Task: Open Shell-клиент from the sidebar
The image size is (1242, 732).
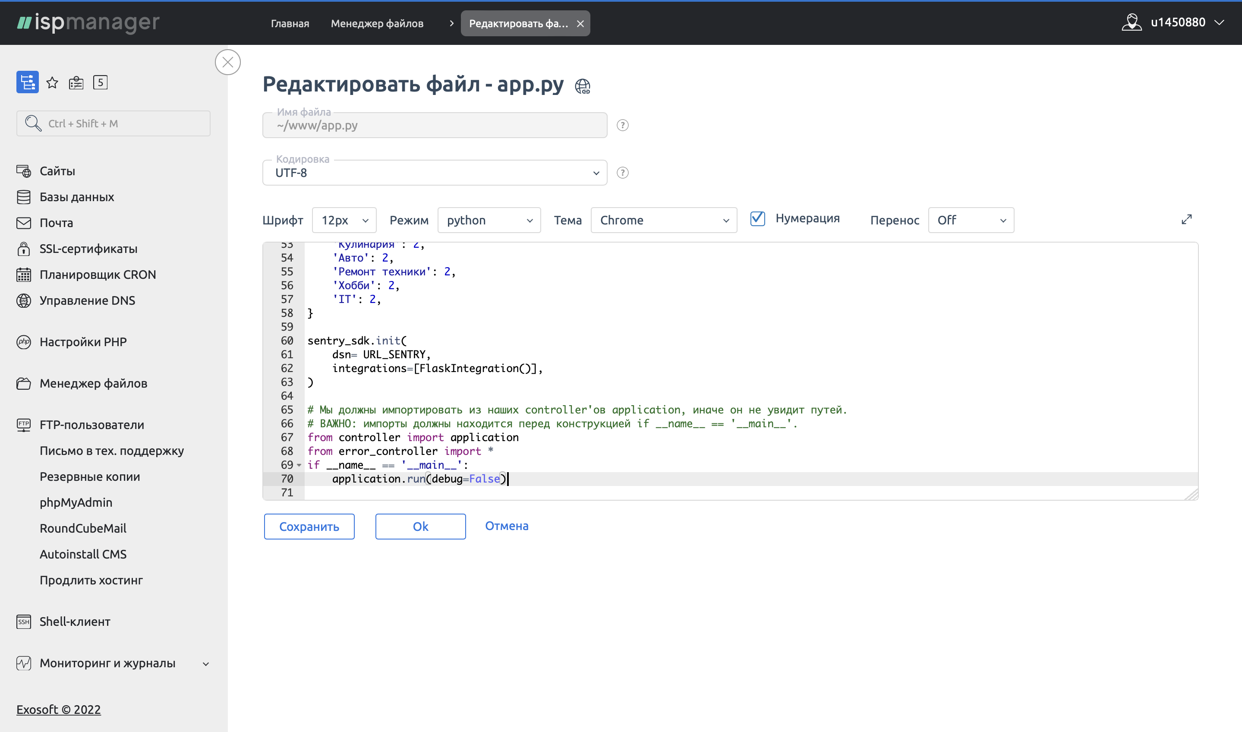Action: click(75, 622)
